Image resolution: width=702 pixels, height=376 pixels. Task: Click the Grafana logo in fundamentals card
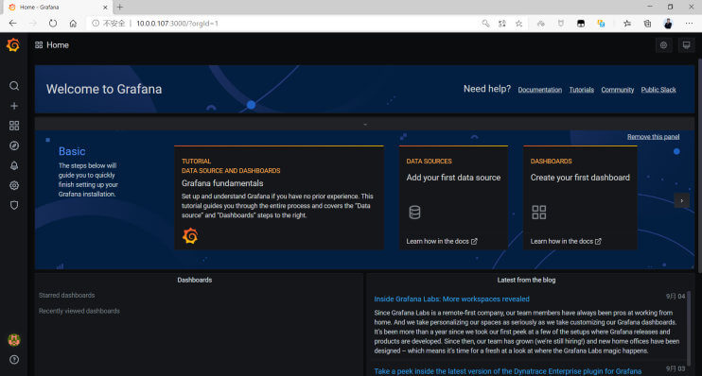[190, 235]
